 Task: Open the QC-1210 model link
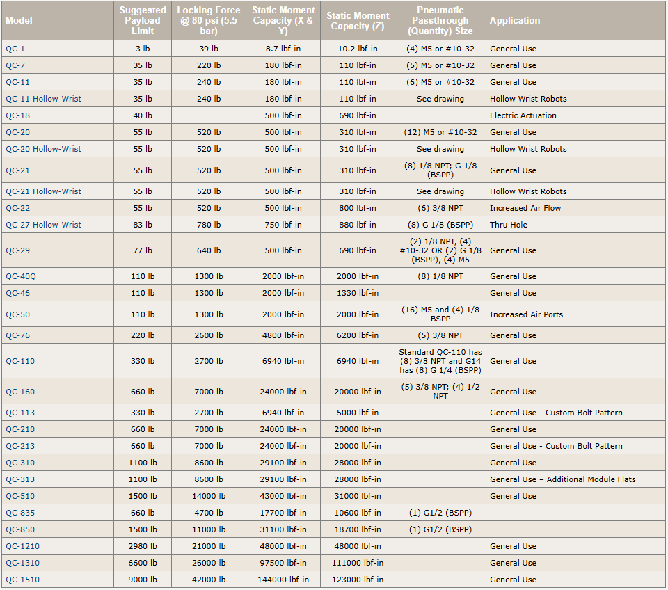pyautogui.click(x=22, y=546)
